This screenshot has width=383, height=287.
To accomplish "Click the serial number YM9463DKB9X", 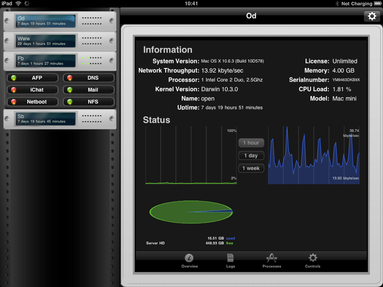I will point(346,80).
